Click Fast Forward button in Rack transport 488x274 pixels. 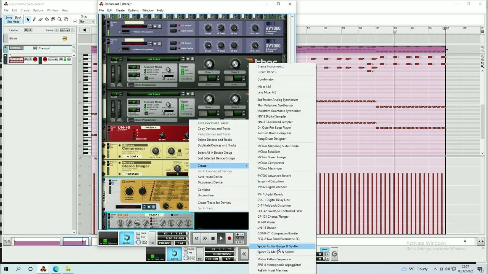(x=205, y=238)
